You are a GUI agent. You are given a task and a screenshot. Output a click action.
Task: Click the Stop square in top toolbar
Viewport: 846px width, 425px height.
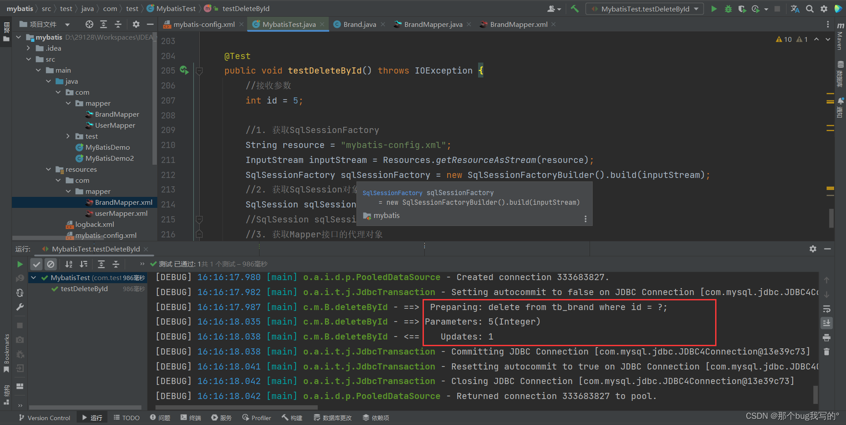[x=777, y=9]
